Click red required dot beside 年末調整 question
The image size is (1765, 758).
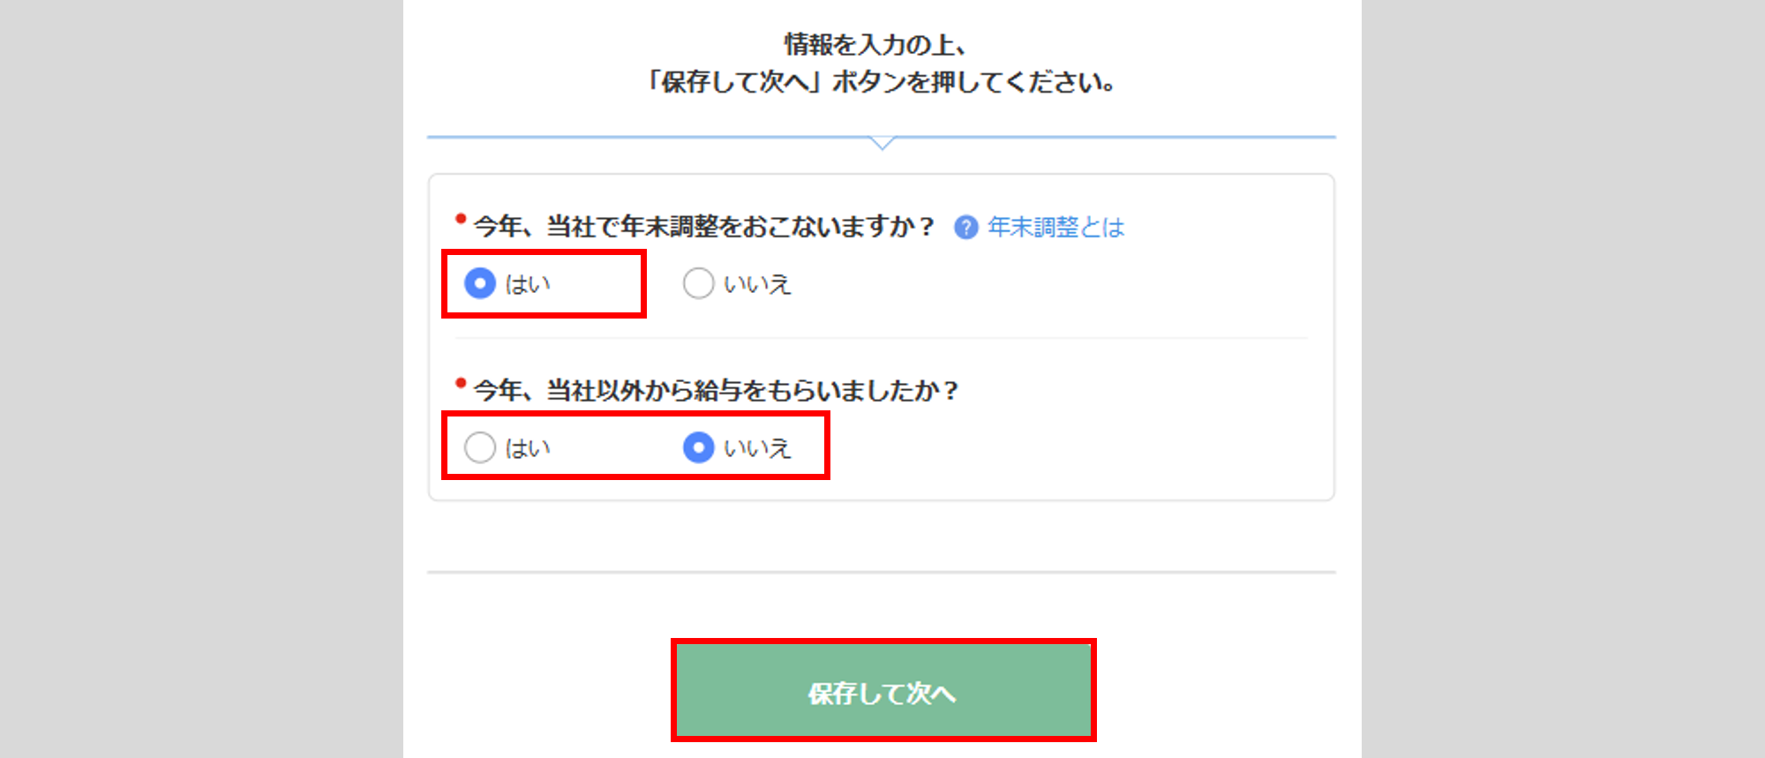click(461, 219)
